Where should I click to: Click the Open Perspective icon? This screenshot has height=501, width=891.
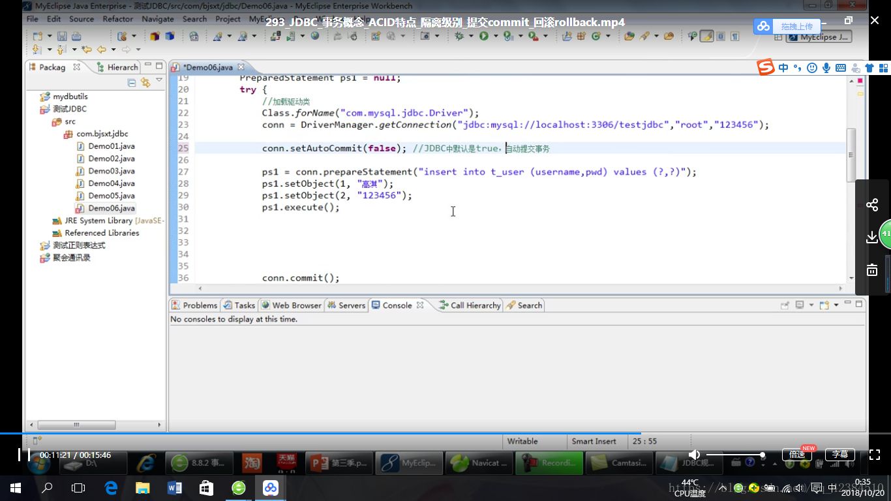[778, 37]
